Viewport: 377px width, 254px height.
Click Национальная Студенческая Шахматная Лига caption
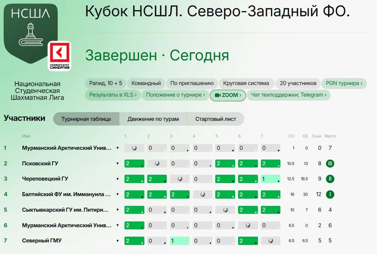(37, 91)
